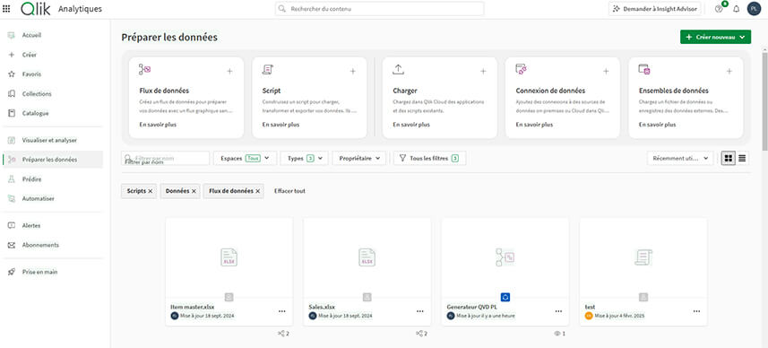Screen dimensions: 768x348
Task: Open the test script tile thumbnail
Action: pyautogui.click(x=643, y=257)
